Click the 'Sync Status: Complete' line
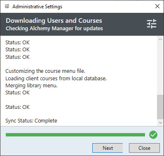The image size is (164, 156). coord(31,121)
